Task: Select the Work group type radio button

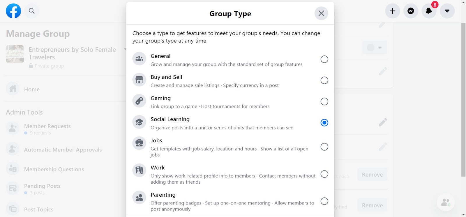Action: pos(324,174)
